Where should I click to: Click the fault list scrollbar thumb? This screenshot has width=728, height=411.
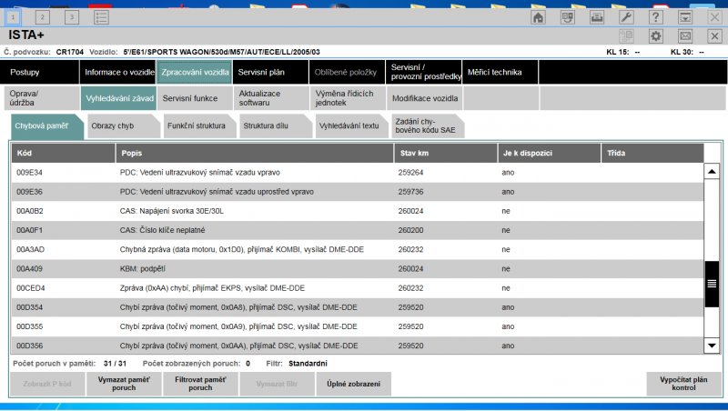click(712, 284)
